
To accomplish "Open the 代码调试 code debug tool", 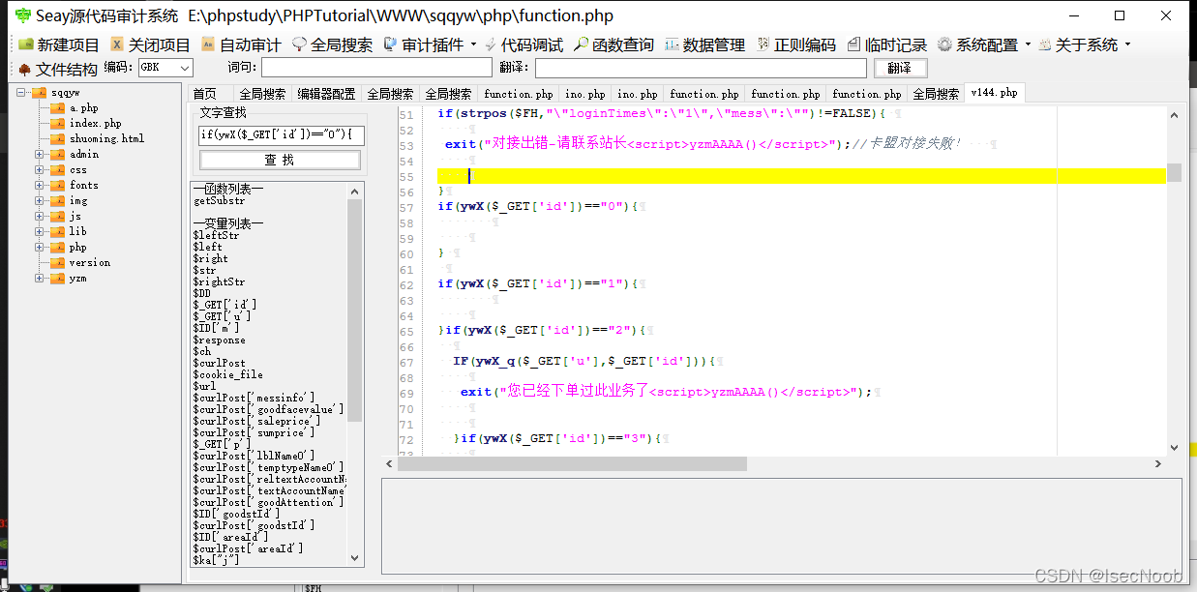I will pyautogui.click(x=523, y=44).
